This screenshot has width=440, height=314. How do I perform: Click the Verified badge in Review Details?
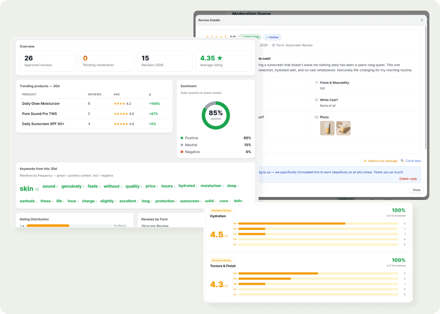tap(272, 37)
